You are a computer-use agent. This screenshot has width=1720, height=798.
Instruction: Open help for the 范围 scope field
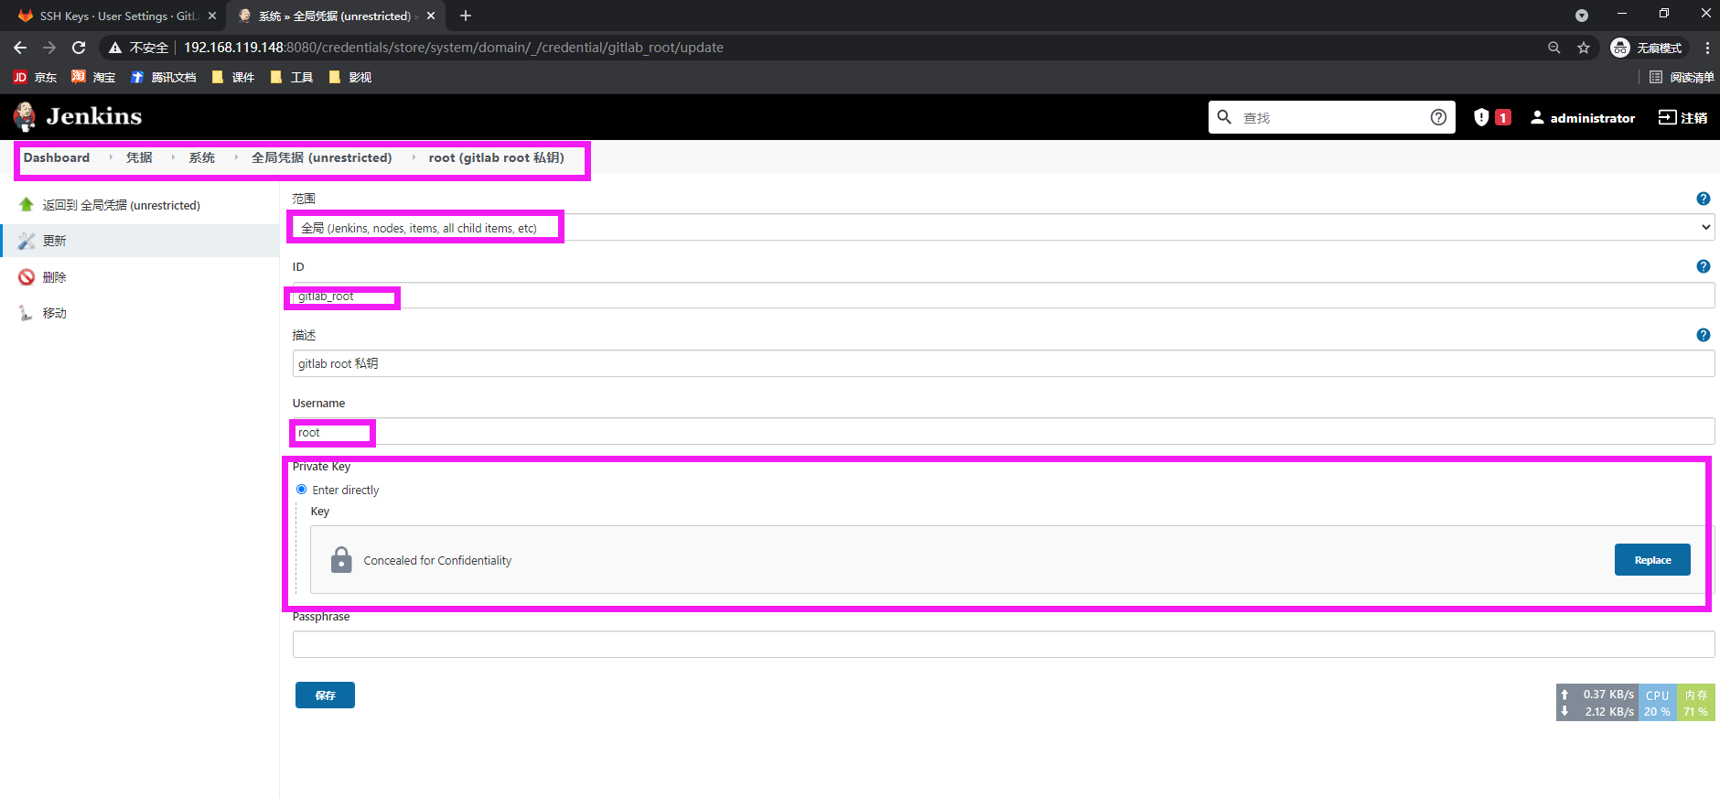tap(1703, 199)
